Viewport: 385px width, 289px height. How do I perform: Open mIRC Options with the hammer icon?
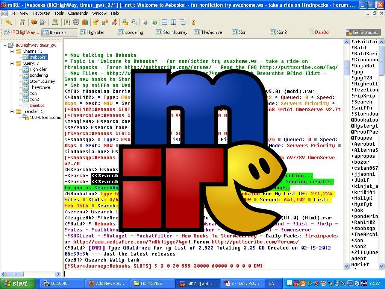coord(21,22)
